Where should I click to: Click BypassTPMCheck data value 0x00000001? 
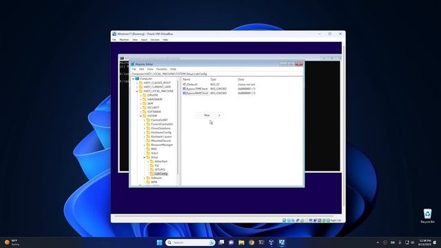247,89
